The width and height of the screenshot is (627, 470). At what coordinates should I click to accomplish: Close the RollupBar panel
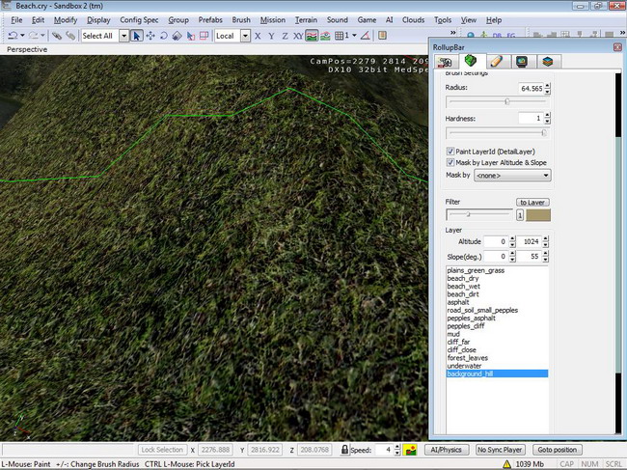617,47
